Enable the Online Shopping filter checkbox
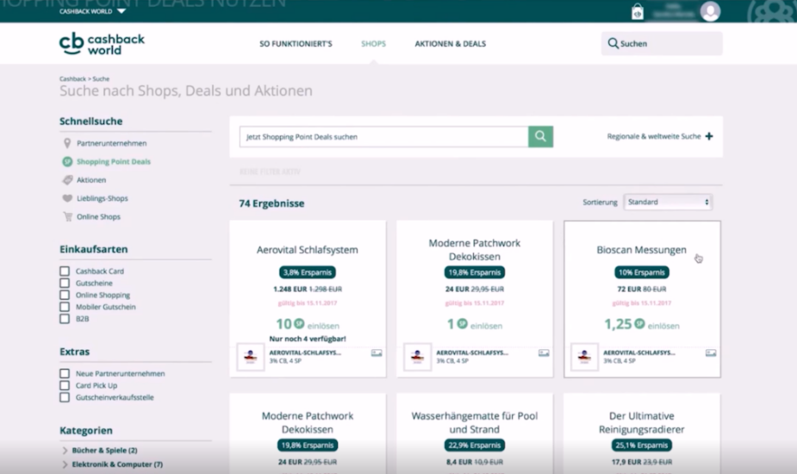Viewport: 797px width, 474px height. (x=65, y=295)
